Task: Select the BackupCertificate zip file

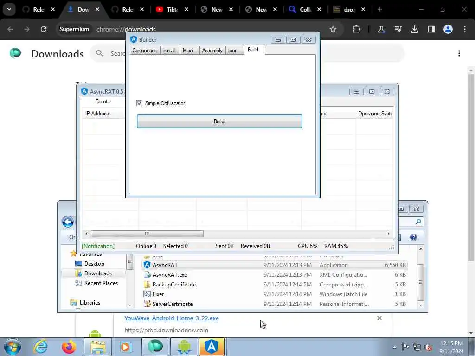Action: point(275,284)
